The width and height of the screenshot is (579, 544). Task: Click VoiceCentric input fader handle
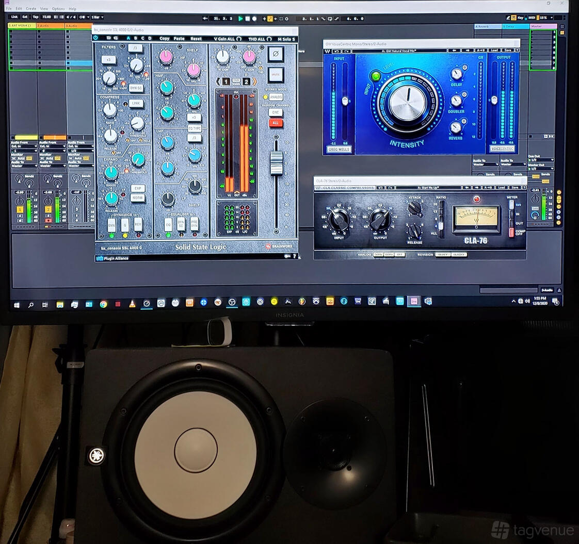coord(345,101)
